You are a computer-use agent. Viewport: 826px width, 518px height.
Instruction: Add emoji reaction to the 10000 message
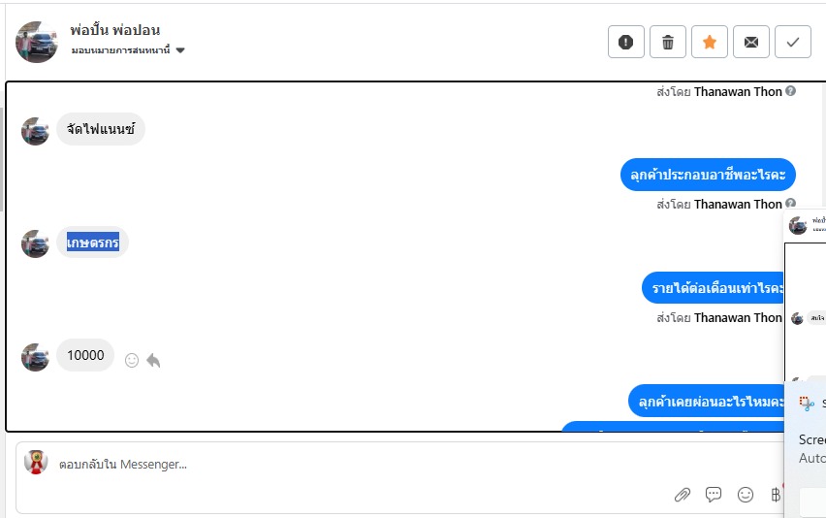coord(132,360)
